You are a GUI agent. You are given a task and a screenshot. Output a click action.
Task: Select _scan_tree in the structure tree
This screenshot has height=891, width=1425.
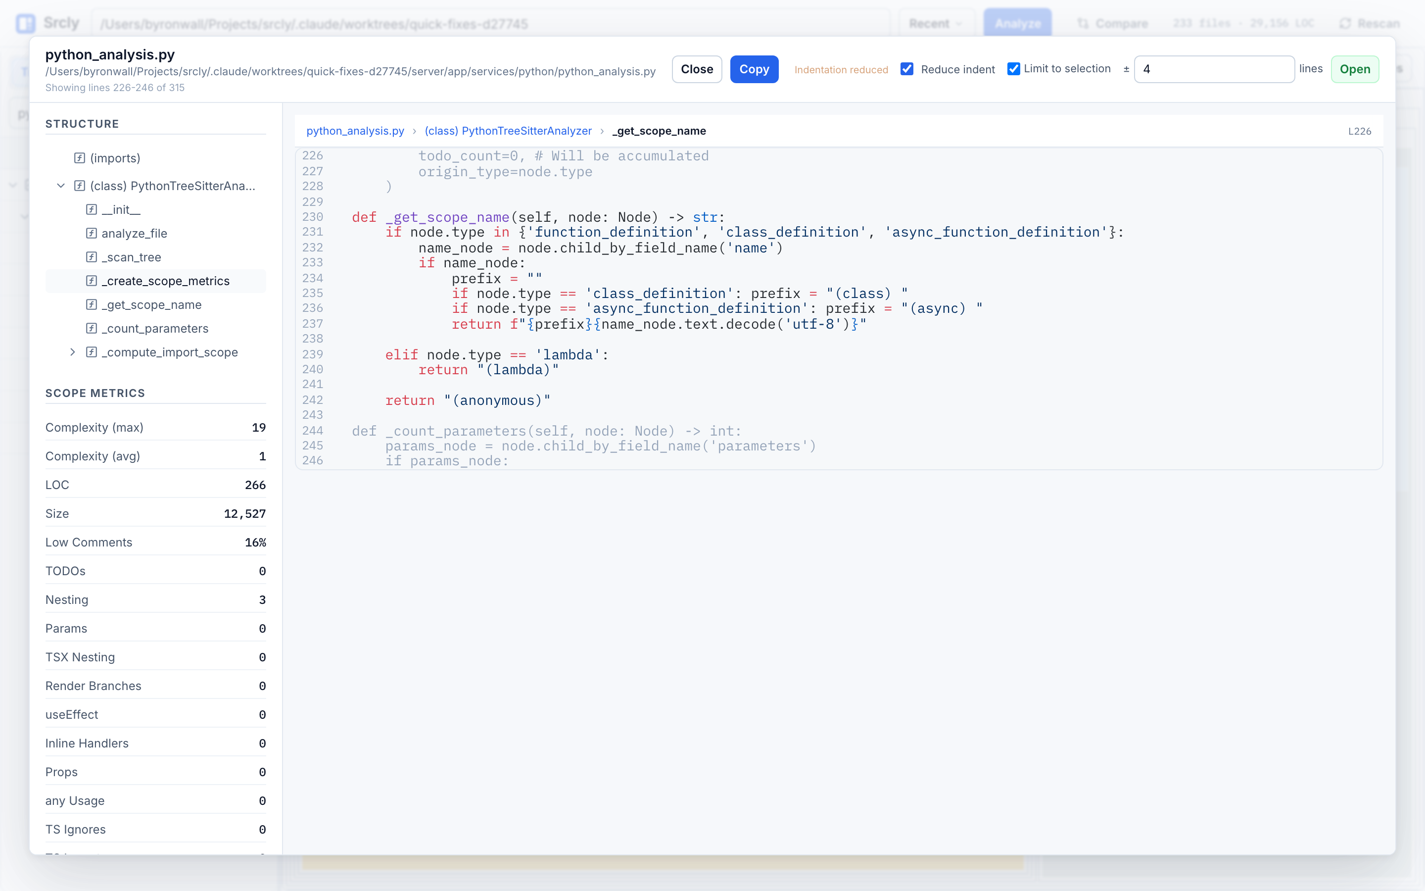(x=131, y=257)
